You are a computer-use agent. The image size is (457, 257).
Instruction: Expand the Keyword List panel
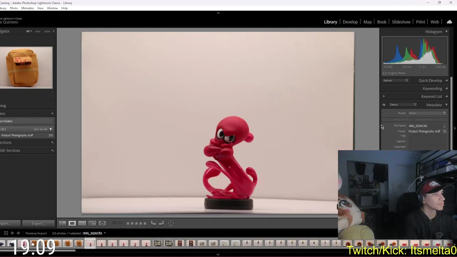coord(446,96)
